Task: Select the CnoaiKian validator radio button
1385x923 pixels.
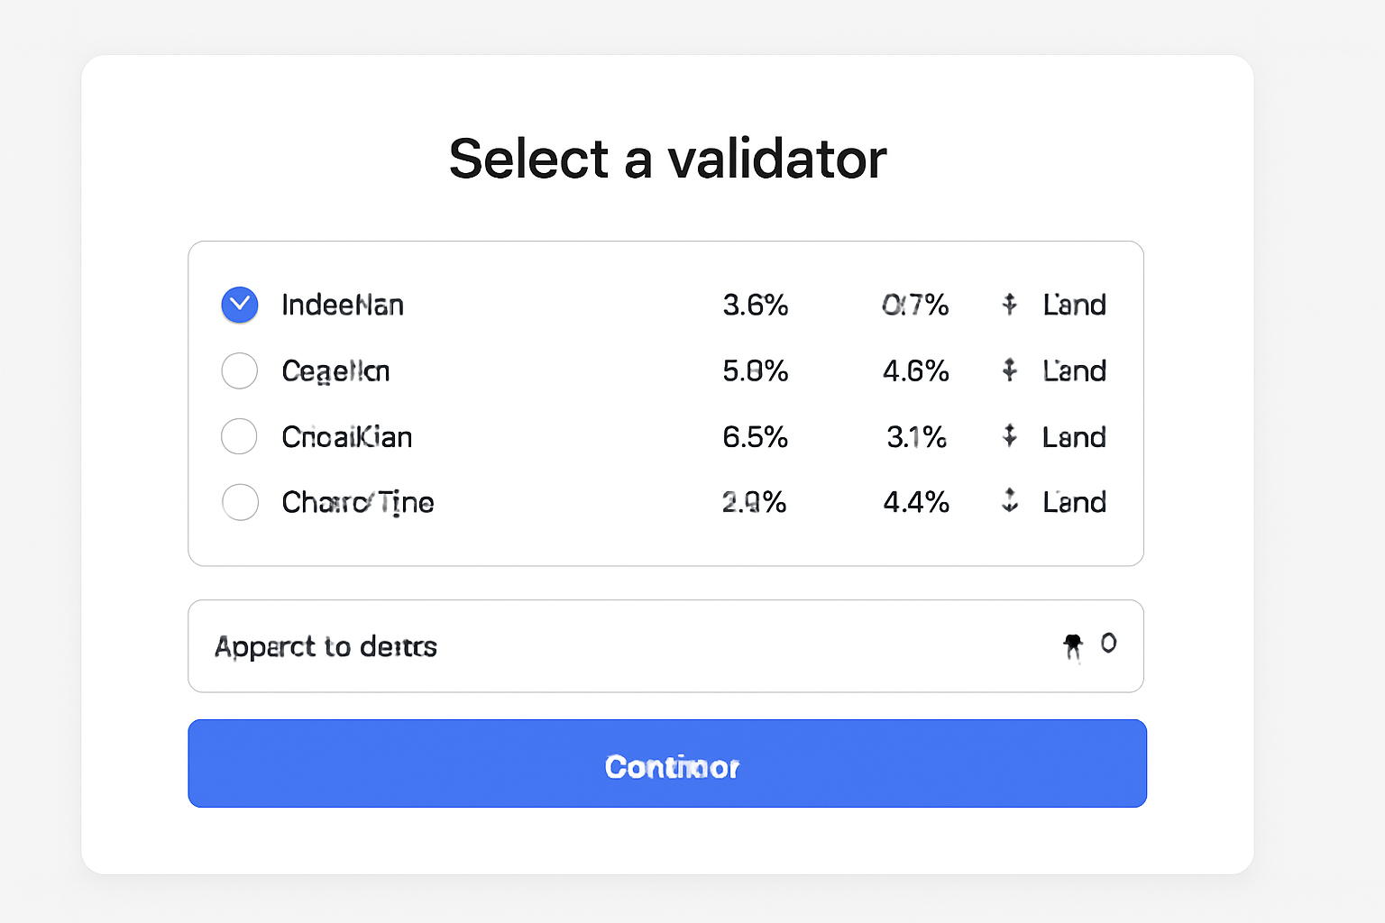Action: 240,436
